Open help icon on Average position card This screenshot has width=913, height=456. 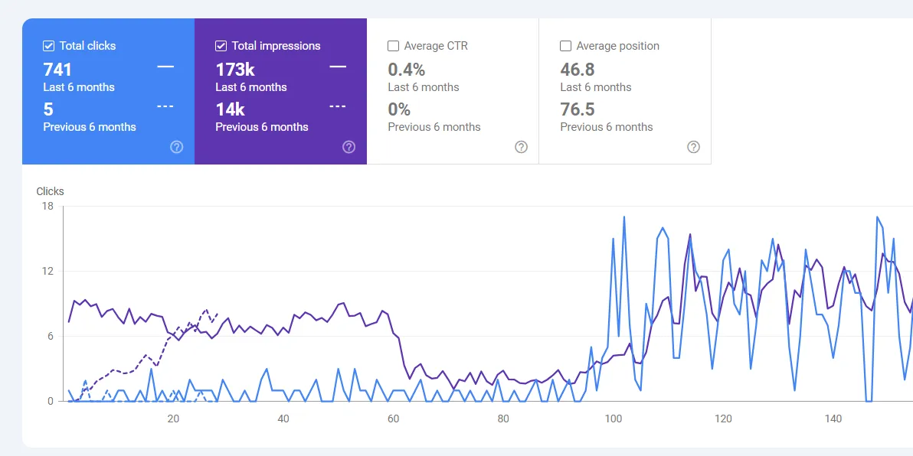(693, 147)
